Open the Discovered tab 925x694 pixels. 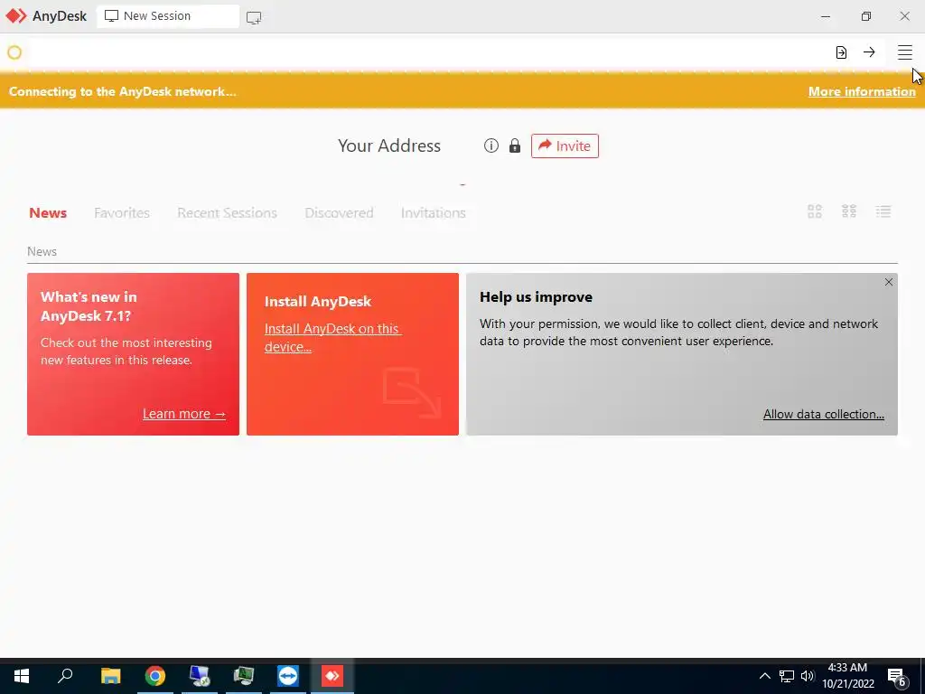point(340,213)
